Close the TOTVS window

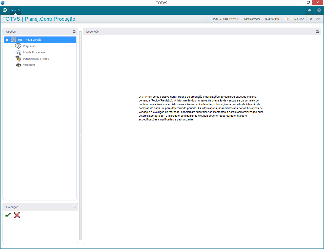318,3
